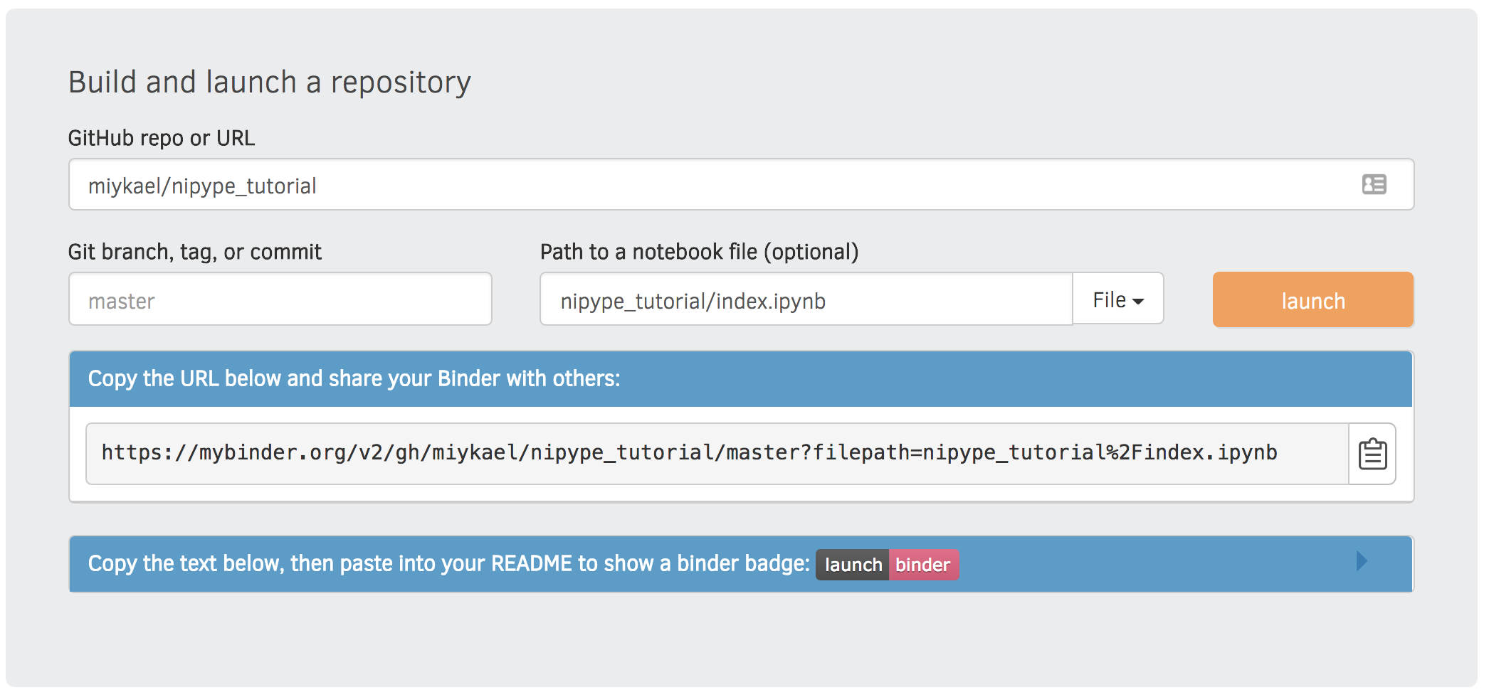Click the notebook path input field
This screenshot has width=1489, height=697.
[x=804, y=299]
